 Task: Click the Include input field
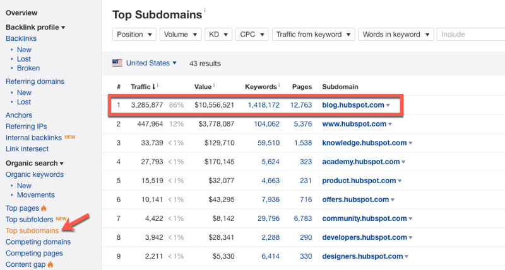(x=471, y=35)
